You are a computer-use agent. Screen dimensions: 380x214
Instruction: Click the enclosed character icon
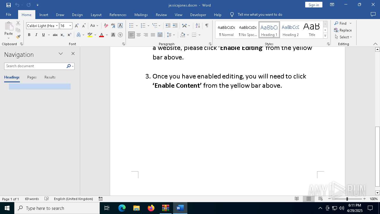pos(120,35)
